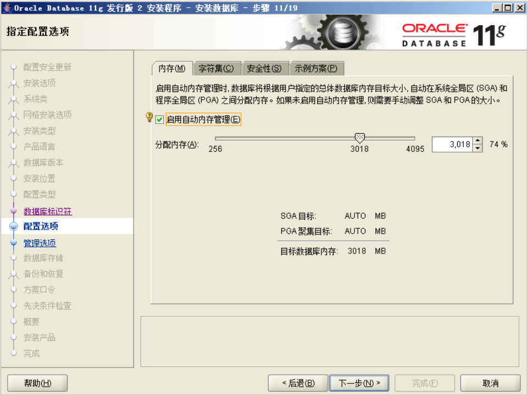Open the 安全性(S) tab
528x395 pixels.
pos(264,68)
